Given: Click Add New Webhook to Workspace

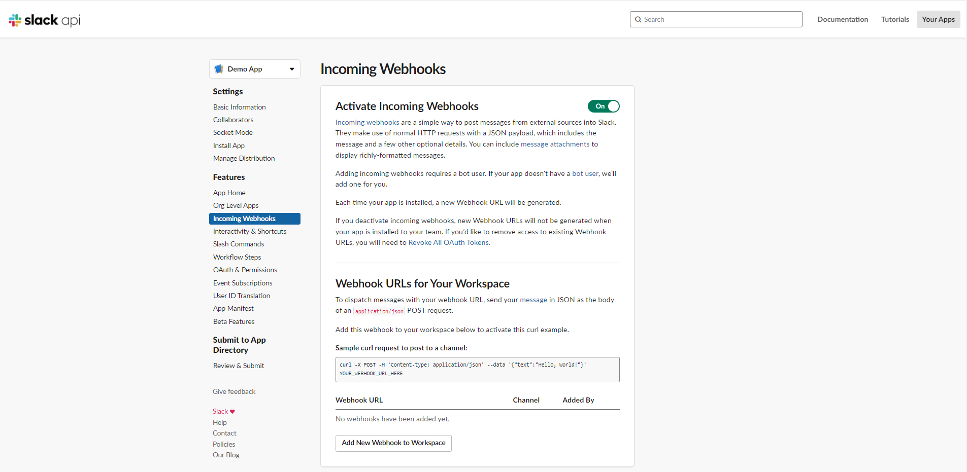Looking at the screenshot, I should (393, 443).
